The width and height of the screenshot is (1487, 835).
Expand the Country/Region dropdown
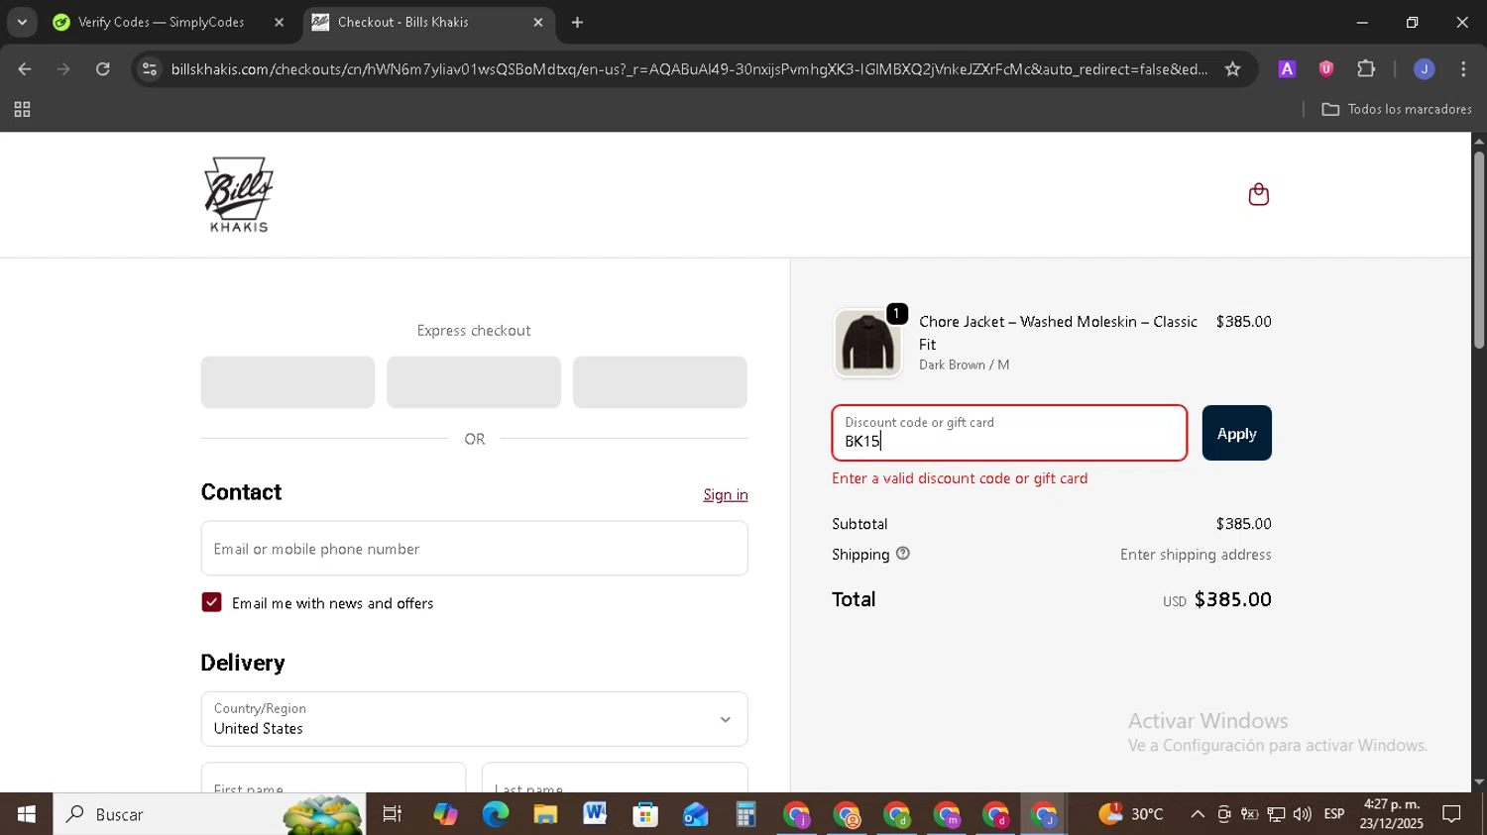(474, 719)
